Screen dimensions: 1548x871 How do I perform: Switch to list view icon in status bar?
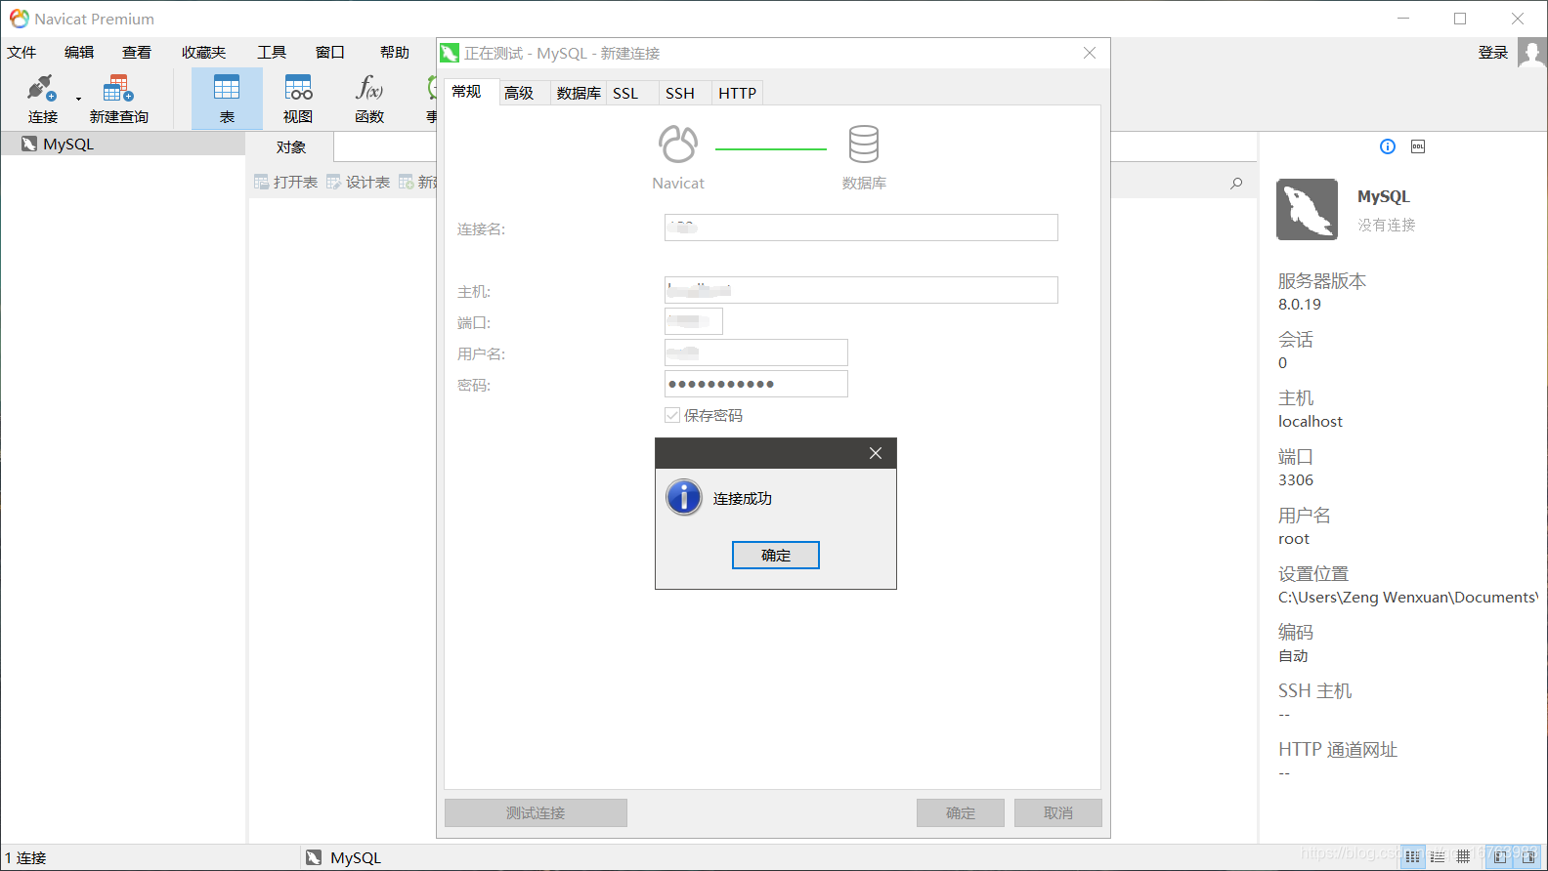coord(1413,856)
